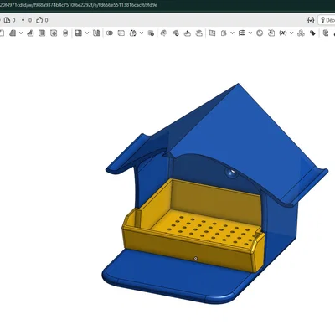Select the Sheet metal stacked-lines icon
This screenshot has height=335, width=335.
[242, 33]
